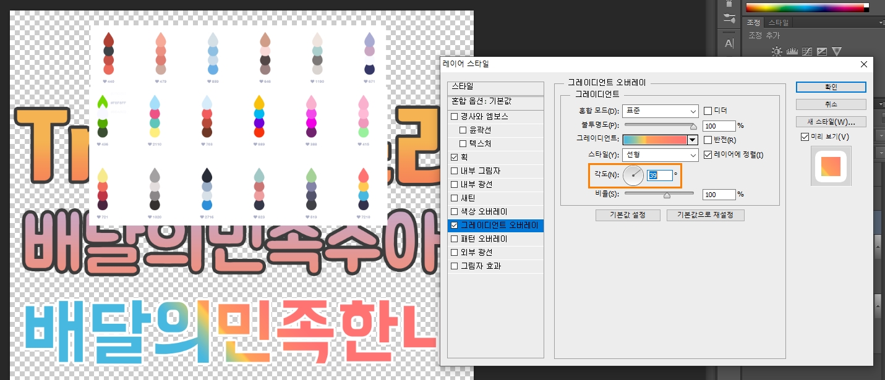Click the 각도 angle dial
The height and width of the screenshot is (380, 885).
click(x=633, y=176)
